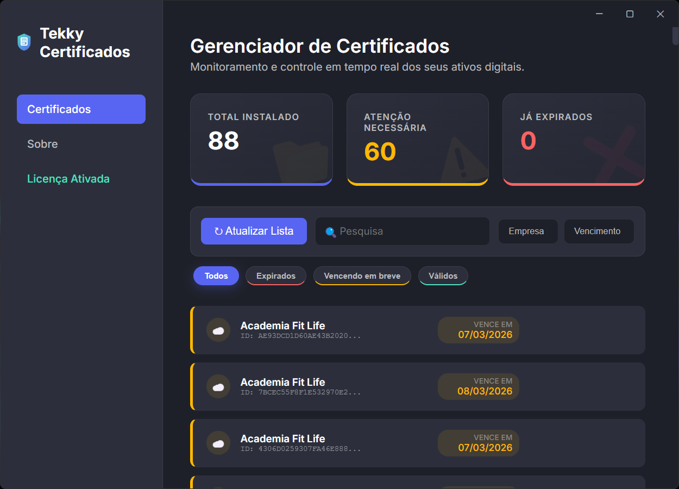This screenshot has height=489, width=679.
Task: Click the folder icon in Total Instalado card
Action: point(300,162)
